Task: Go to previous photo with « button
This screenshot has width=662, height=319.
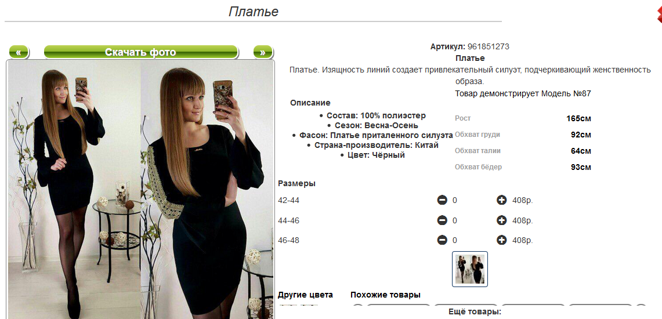Action: (19, 52)
